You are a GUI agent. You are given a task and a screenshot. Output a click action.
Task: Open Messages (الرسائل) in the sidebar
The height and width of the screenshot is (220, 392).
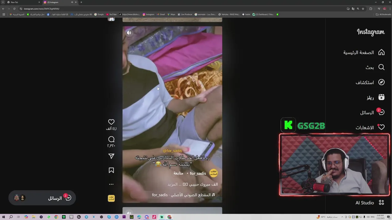click(x=372, y=112)
